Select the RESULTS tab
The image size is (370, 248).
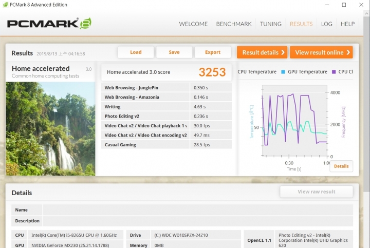pyautogui.click(x=301, y=24)
